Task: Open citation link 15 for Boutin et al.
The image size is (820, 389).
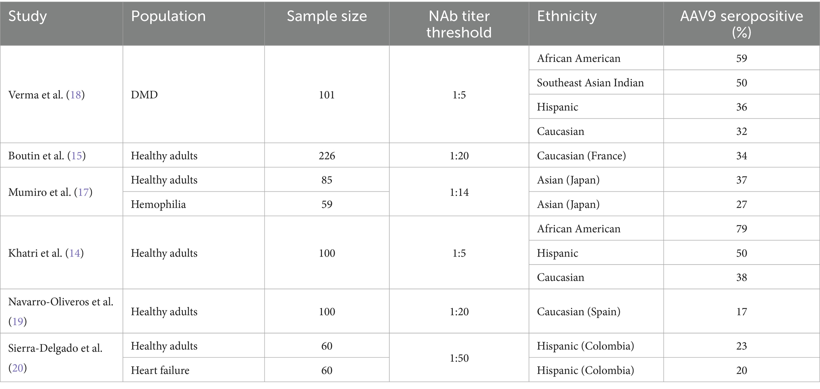Action: point(77,155)
